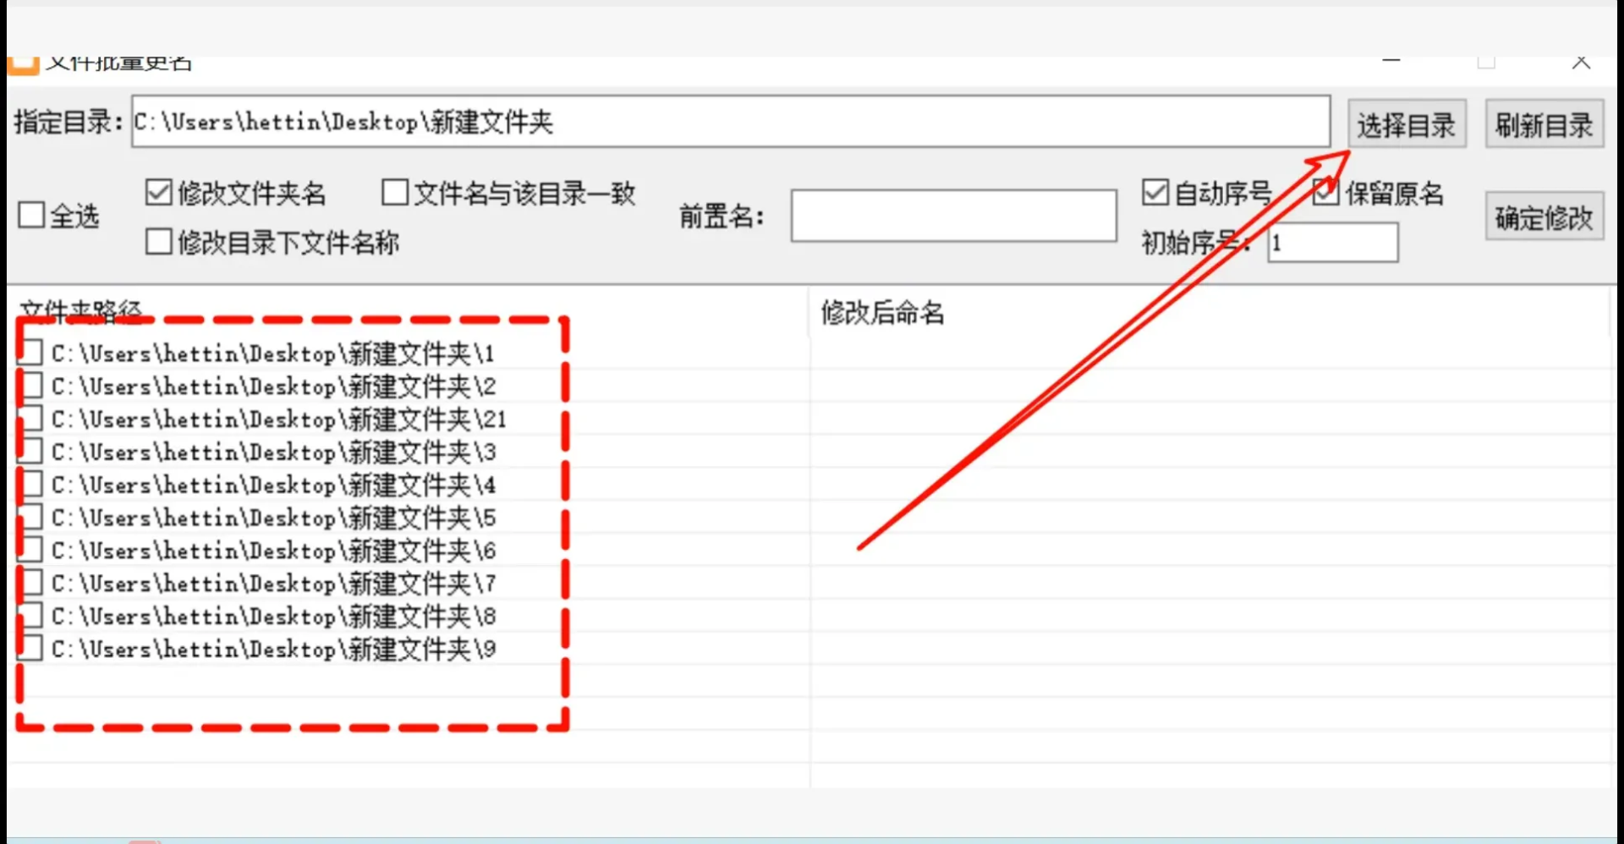Viewport: 1624px width, 844px height.
Task: Check the box next to 新建文件夹\1
Action: point(30,353)
